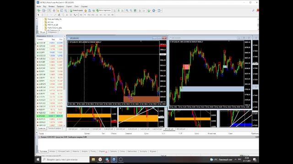Switch chart to candlesticks mode
This screenshot has height=164, width=293.
[x=119, y=10]
